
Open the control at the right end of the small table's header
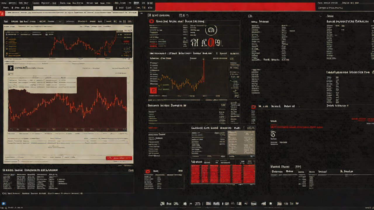tap(251, 128)
